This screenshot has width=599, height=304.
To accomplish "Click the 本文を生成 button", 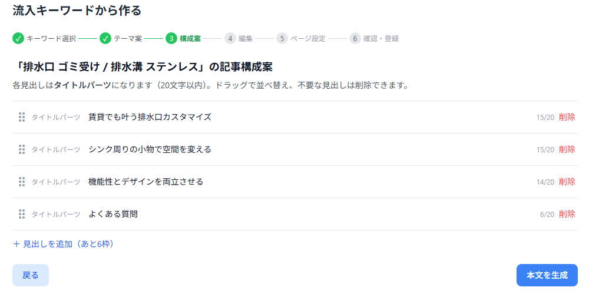I will [x=547, y=275].
